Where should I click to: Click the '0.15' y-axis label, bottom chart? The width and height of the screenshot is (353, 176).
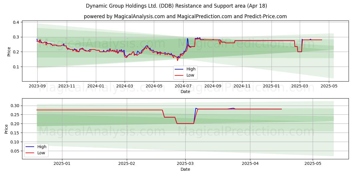click(x=15, y=133)
